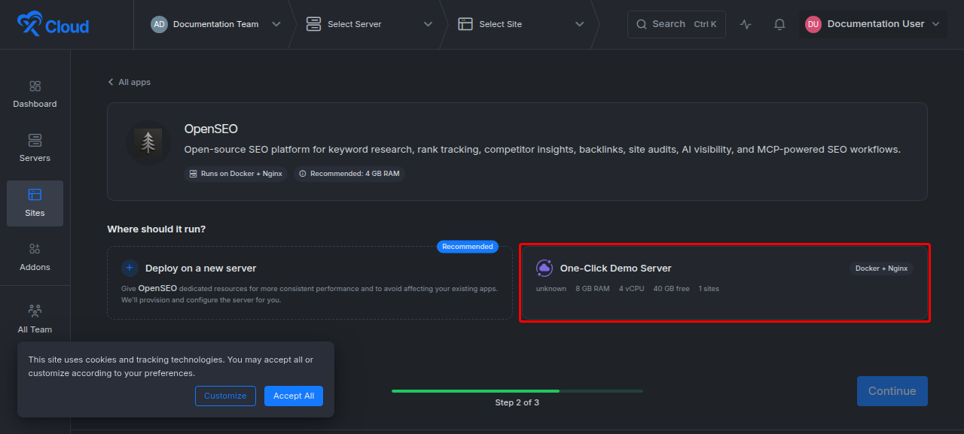Click the DU user avatar
964x434 pixels.
tap(813, 24)
